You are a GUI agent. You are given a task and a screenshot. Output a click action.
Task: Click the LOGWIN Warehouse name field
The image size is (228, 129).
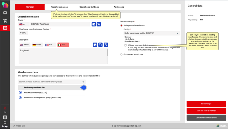pyautogui.click(x=60, y=24)
